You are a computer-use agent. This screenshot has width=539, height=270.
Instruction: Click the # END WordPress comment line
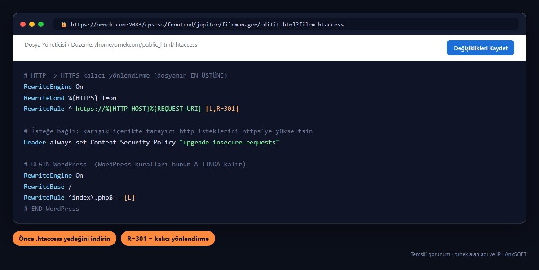tap(52, 209)
